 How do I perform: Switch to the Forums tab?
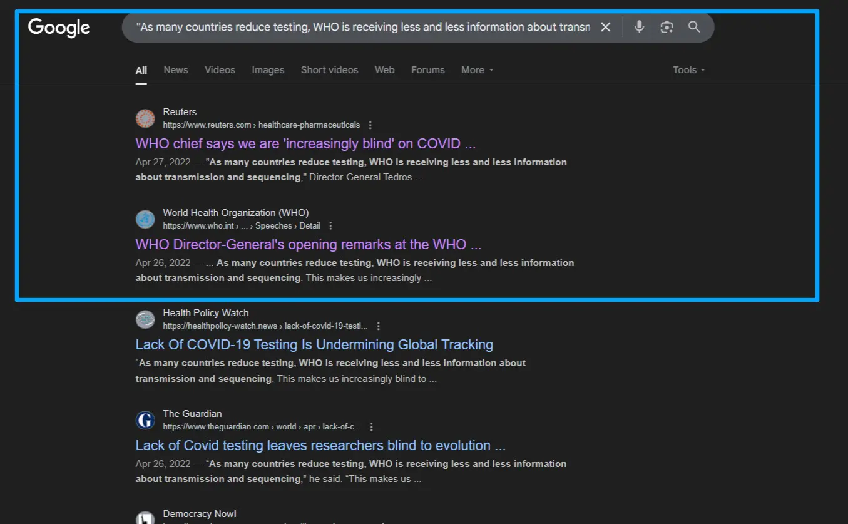[x=428, y=70]
